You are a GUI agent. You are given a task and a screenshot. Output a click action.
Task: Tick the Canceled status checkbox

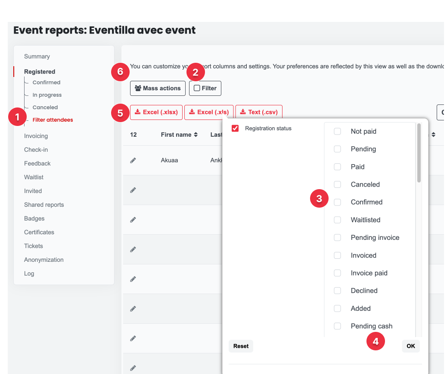coord(337,184)
